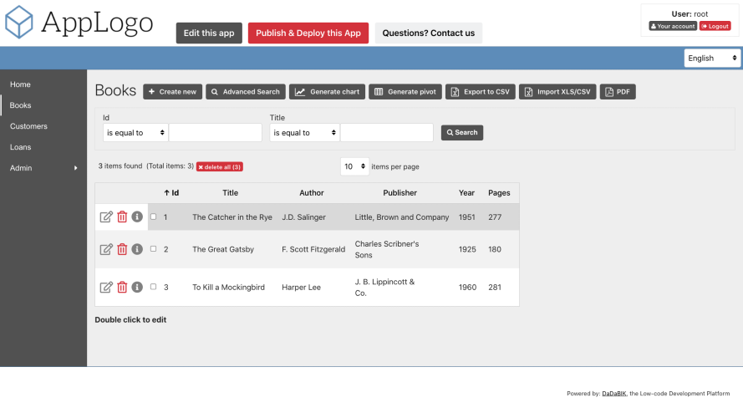Click the edit pencil icon for The Great Gatsby row
743x418 pixels.
(x=106, y=249)
